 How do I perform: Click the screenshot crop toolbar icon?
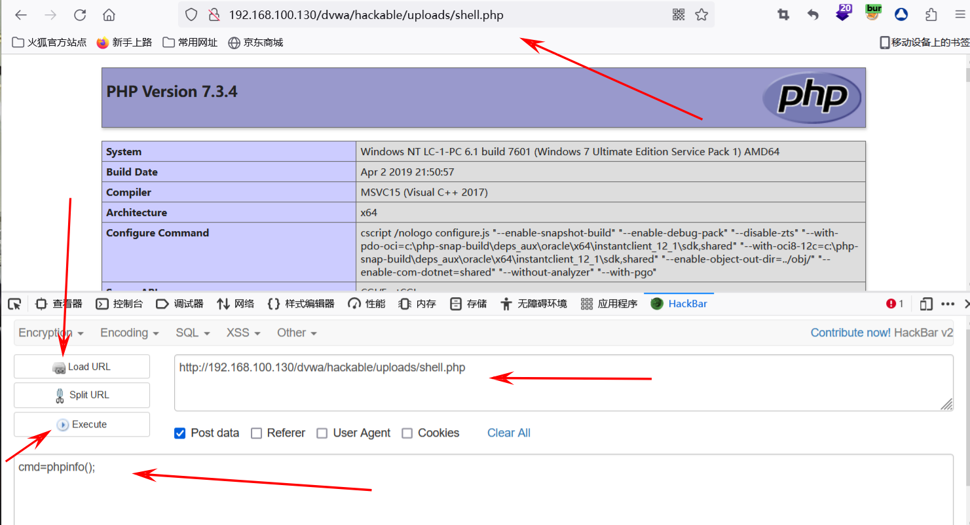(x=783, y=14)
